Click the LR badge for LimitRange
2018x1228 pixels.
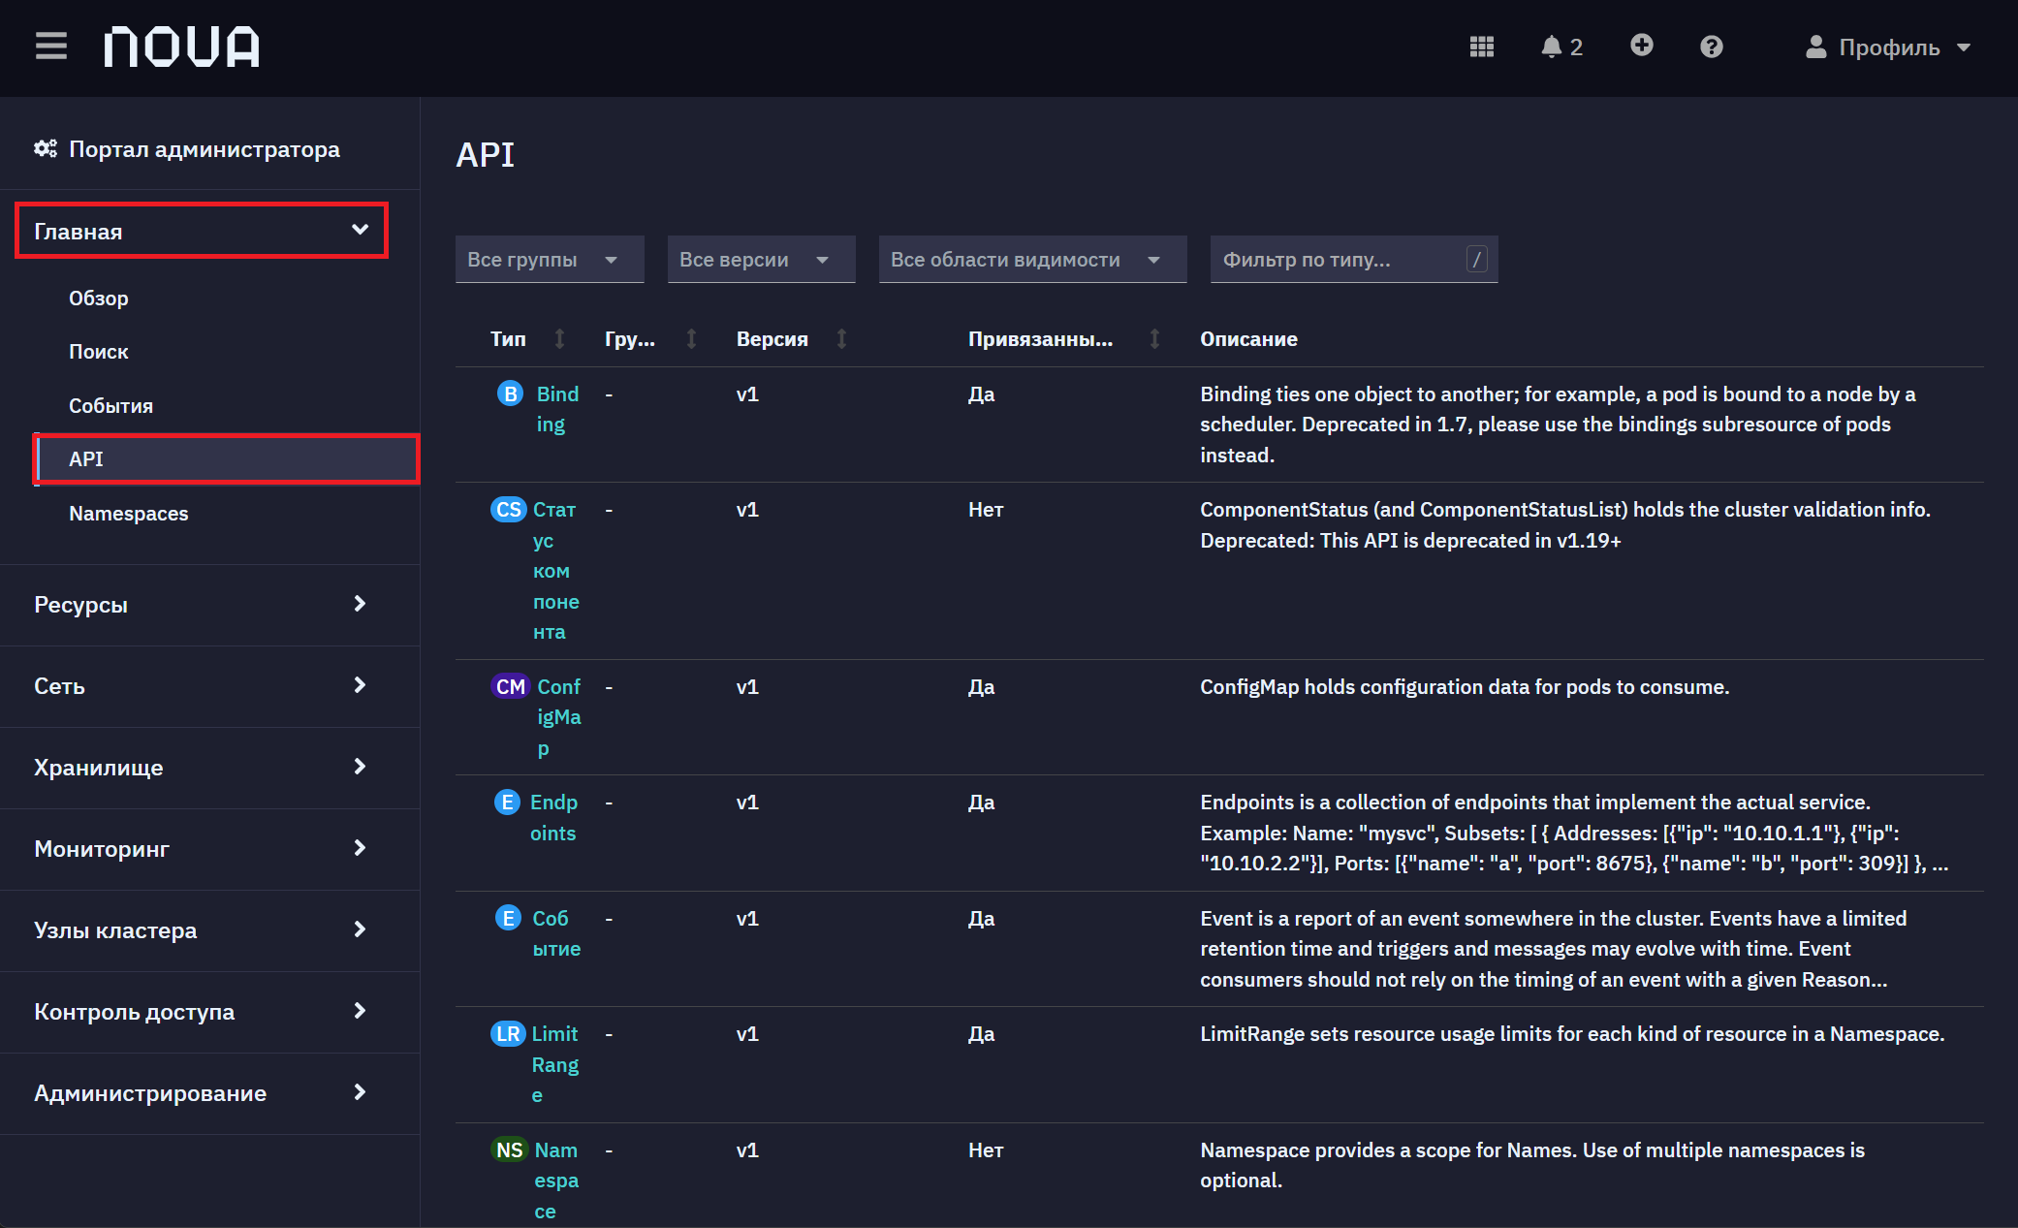[x=508, y=1033]
